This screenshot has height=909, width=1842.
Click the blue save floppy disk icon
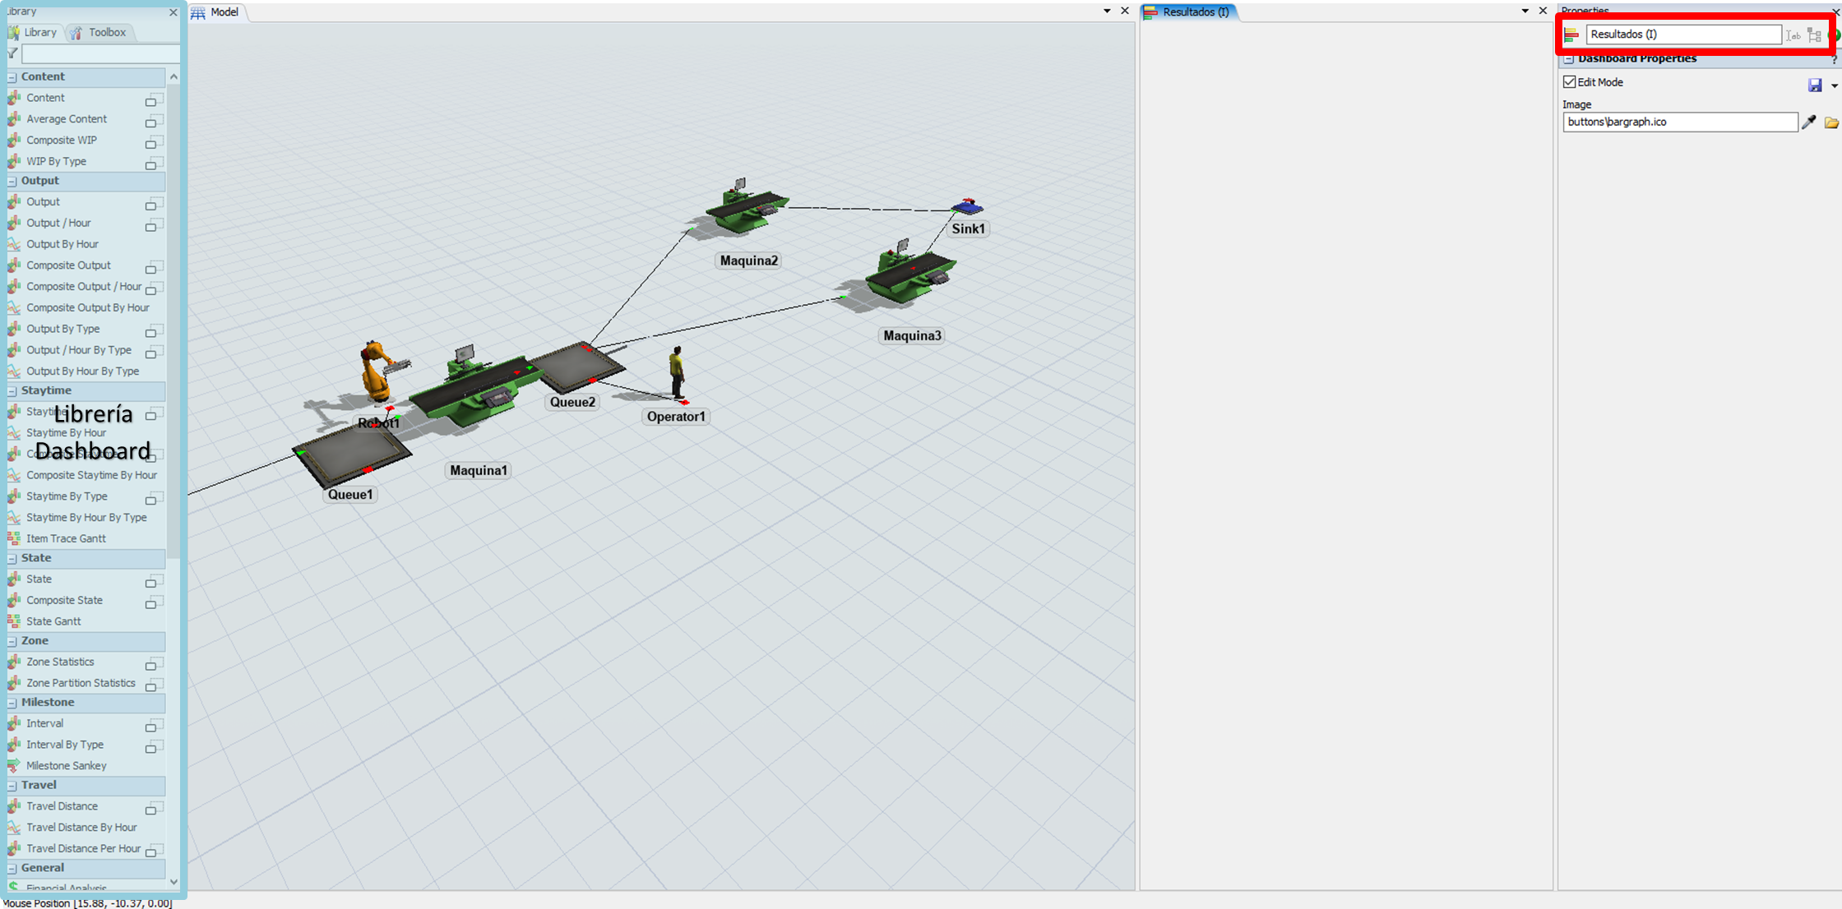click(1815, 85)
